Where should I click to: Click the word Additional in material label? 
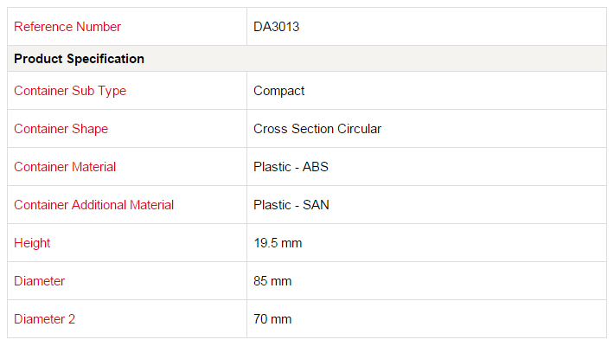click(99, 205)
